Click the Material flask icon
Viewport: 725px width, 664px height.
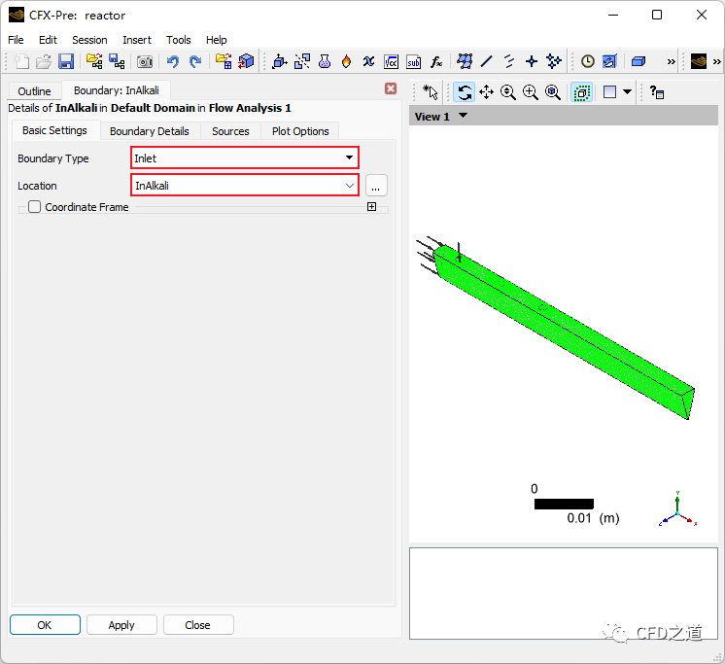click(x=325, y=61)
